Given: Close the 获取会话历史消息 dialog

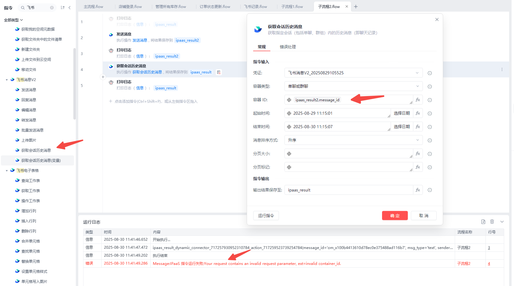Looking at the screenshot, I should tap(437, 20).
